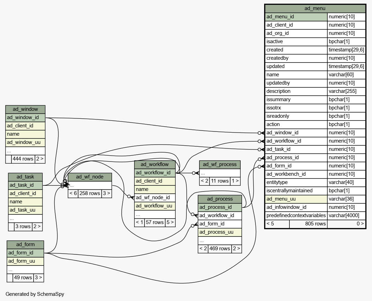Click the ad_workflow table header
This screenshot has width=372, height=301.
point(155,164)
